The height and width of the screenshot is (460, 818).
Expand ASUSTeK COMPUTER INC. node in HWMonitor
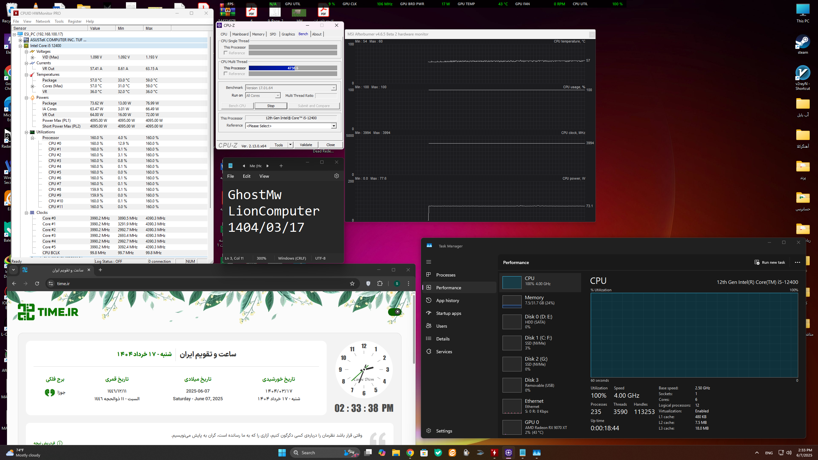point(20,40)
